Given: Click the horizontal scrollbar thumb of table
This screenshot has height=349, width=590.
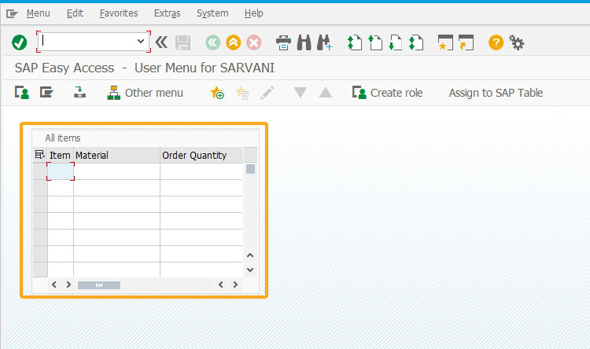Looking at the screenshot, I should click(99, 285).
